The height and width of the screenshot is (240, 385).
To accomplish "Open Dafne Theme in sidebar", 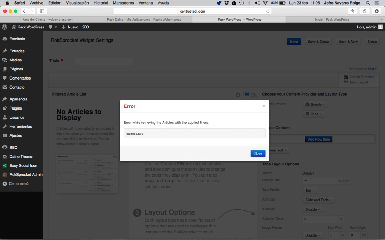I will pyautogui.click(x=21, y=156).
